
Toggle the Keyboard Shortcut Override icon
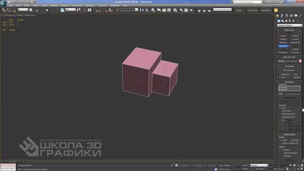(x=90, y=10)
